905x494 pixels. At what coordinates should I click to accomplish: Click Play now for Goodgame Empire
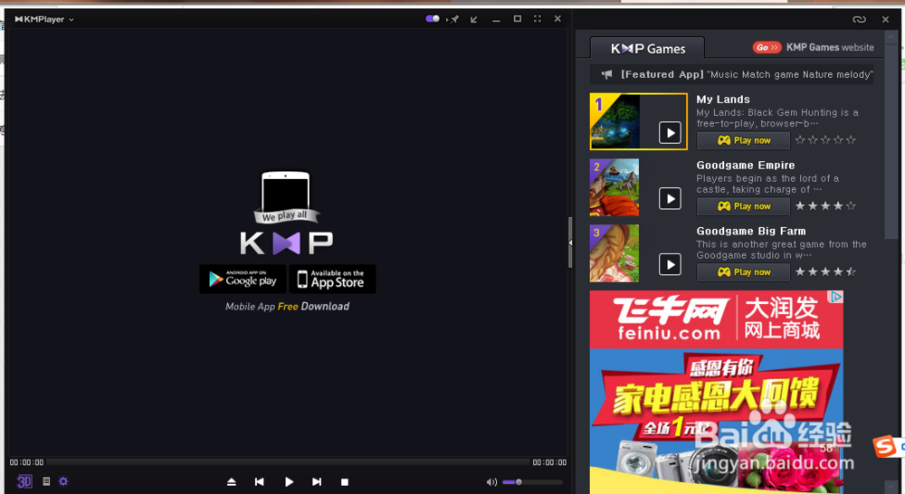[x=743, y=206]
